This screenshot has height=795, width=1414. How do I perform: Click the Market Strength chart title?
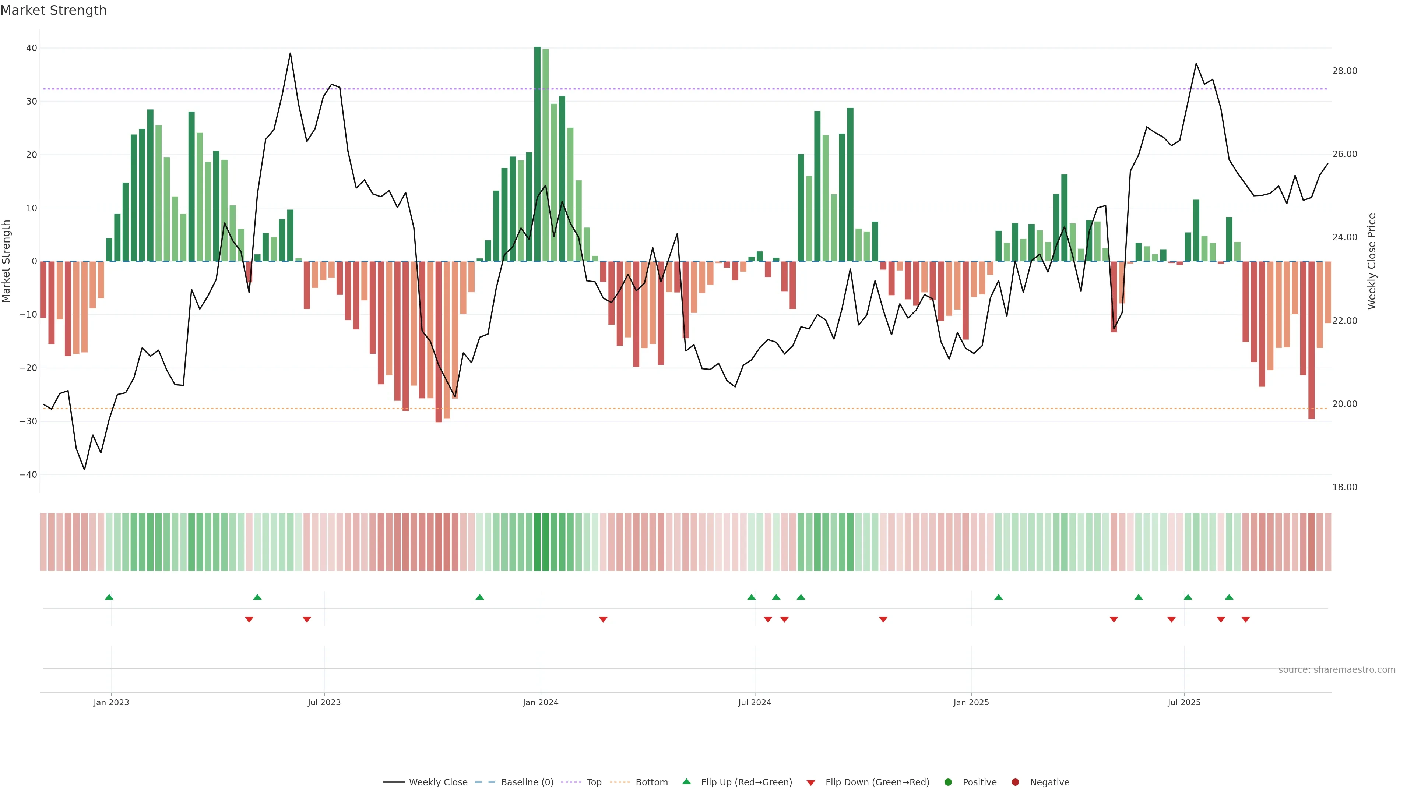53,10
